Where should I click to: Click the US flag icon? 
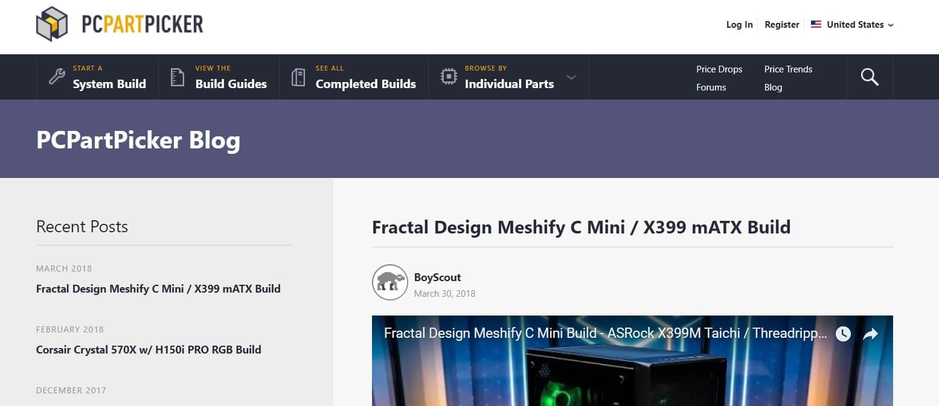coord(816,25)
